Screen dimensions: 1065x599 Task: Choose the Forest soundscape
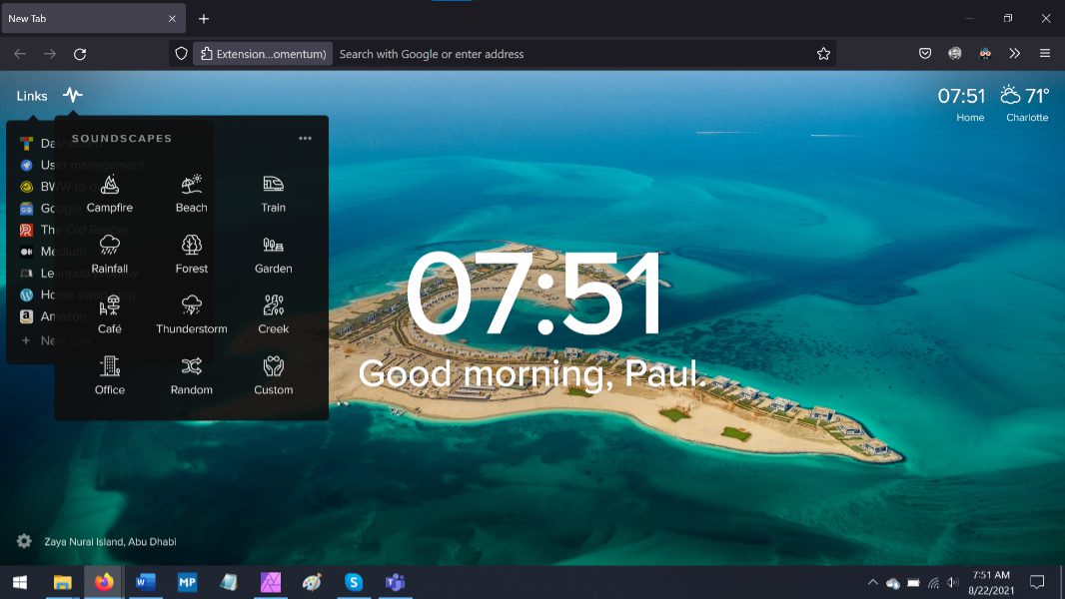(191, 255)
